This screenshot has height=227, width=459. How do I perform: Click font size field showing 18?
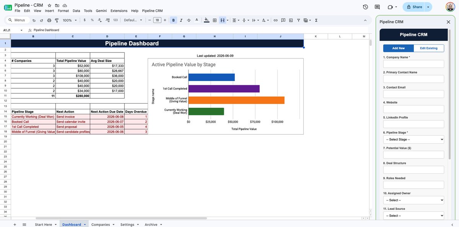157,20
